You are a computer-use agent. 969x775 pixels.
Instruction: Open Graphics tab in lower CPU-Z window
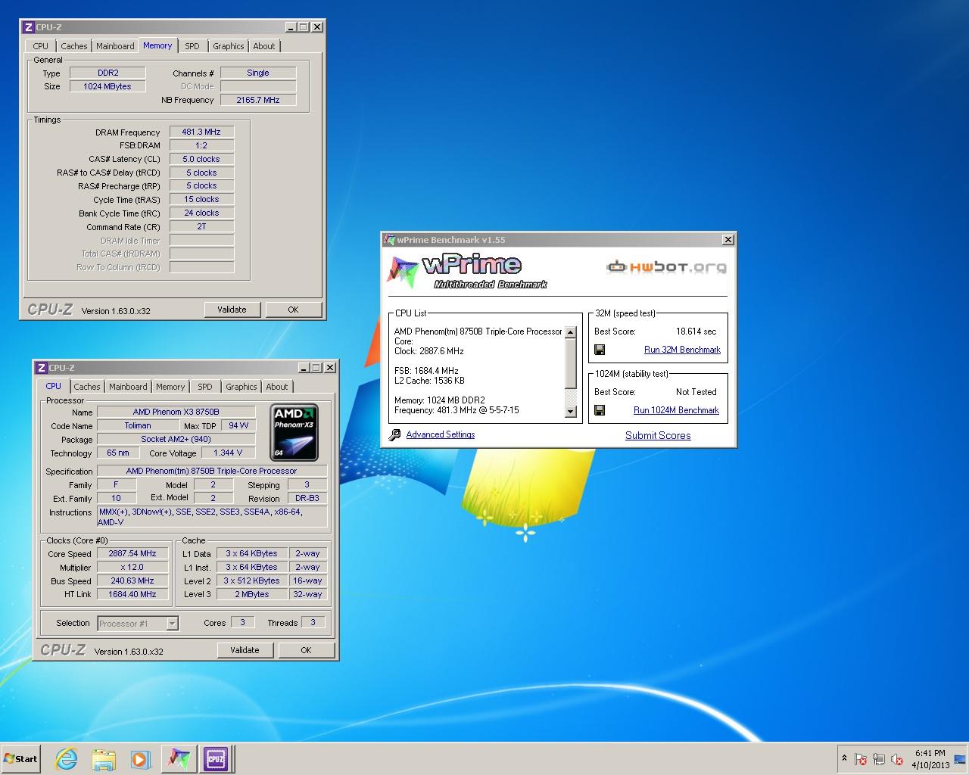241,387
